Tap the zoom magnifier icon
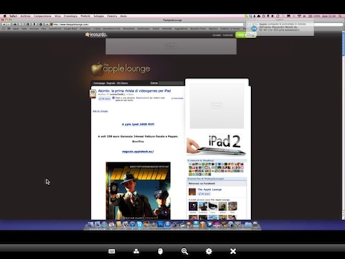This screenshot has width=345, height=259. (x=184, y=251)
